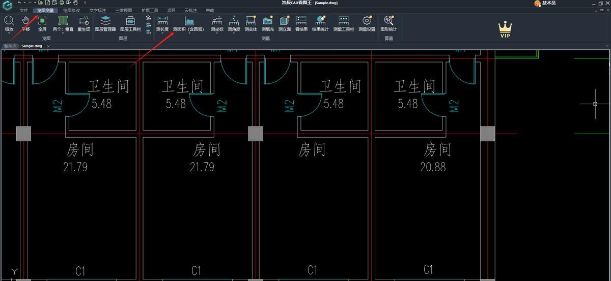Toggle the 图层工具栏 layer toolbar

(x=130, y=23)
